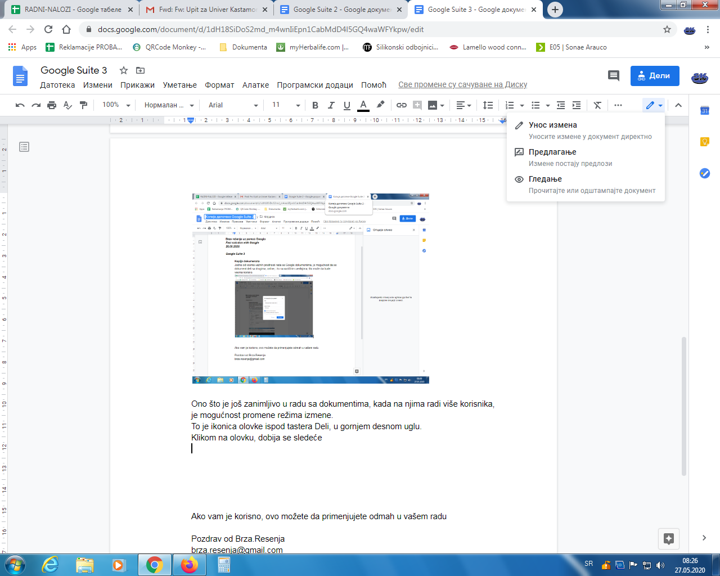Open Firefox from the taskbar
The height and width of the screenshot is (576, 720).
pos(189,565)
